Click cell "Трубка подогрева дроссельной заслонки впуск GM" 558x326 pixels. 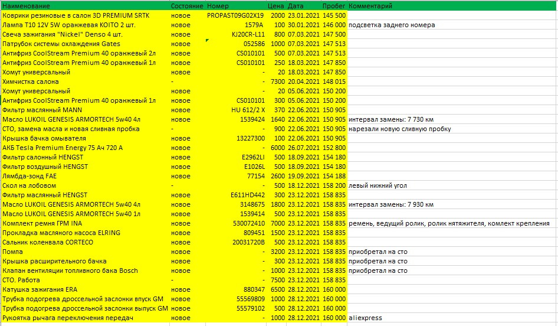[x=86, y=299]
